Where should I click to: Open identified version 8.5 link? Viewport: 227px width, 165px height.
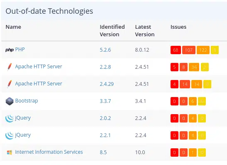pyautogui.click(x=103, y=152)
